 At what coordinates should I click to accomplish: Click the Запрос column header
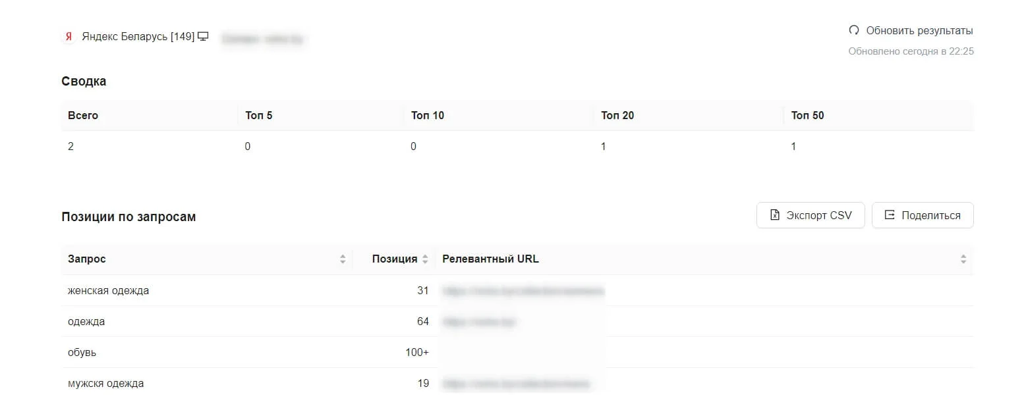(87, 259)
